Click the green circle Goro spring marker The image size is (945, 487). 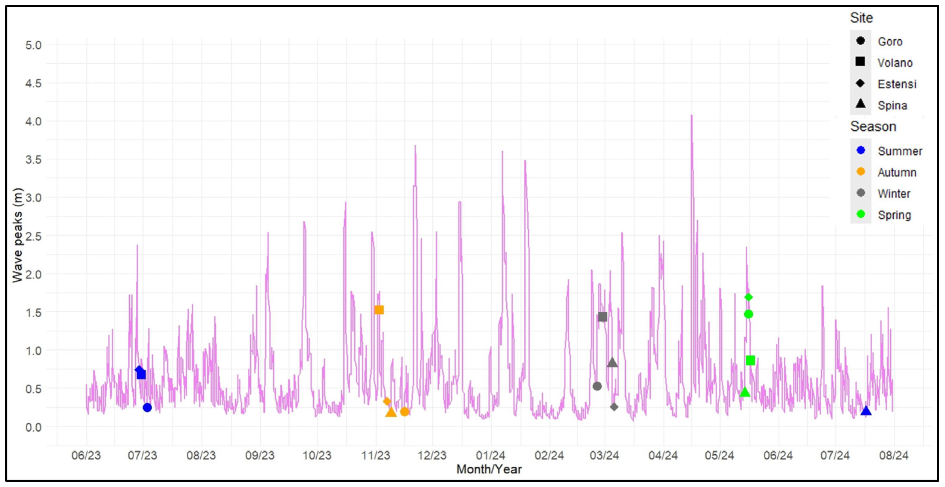(749, 314)
